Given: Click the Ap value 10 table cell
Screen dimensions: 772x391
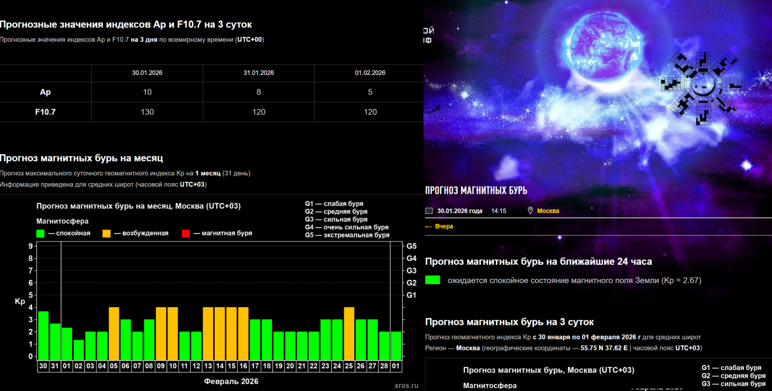Looking at the screenshot, I should tap(147, 92).
